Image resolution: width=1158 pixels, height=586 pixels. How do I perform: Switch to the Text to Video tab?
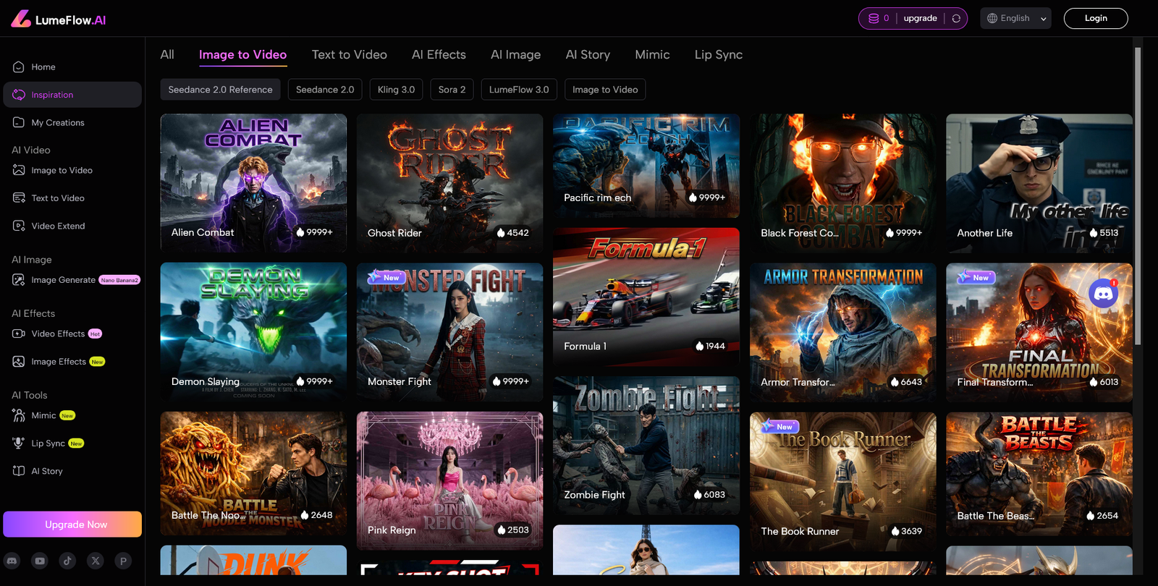349,55
